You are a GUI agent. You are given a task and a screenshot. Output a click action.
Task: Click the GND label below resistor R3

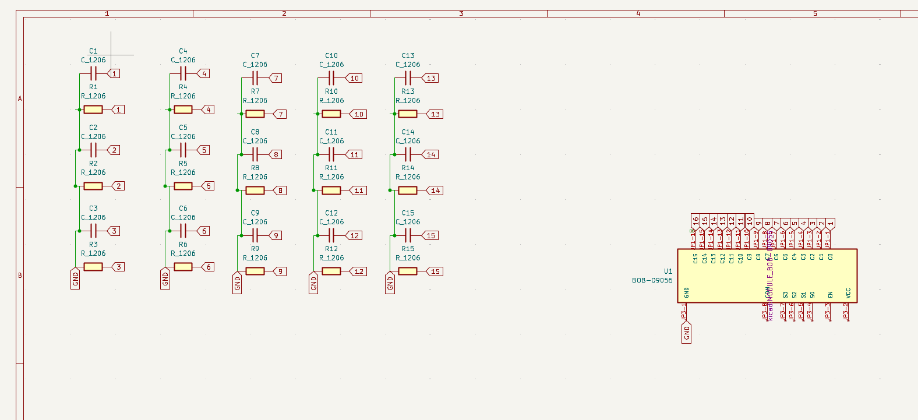tap(75, 278)
